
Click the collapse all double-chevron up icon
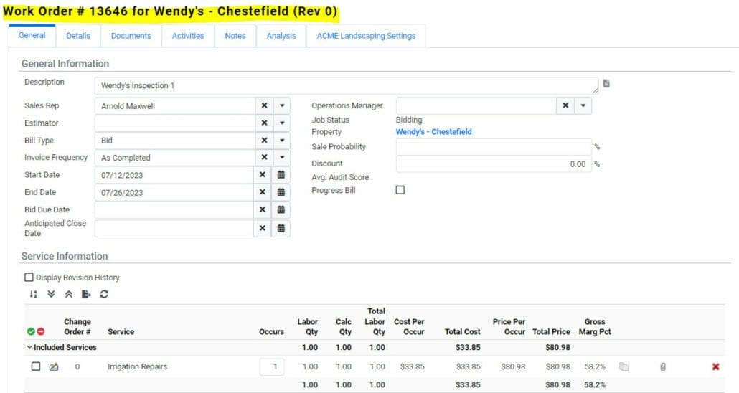tap(68, 294)
